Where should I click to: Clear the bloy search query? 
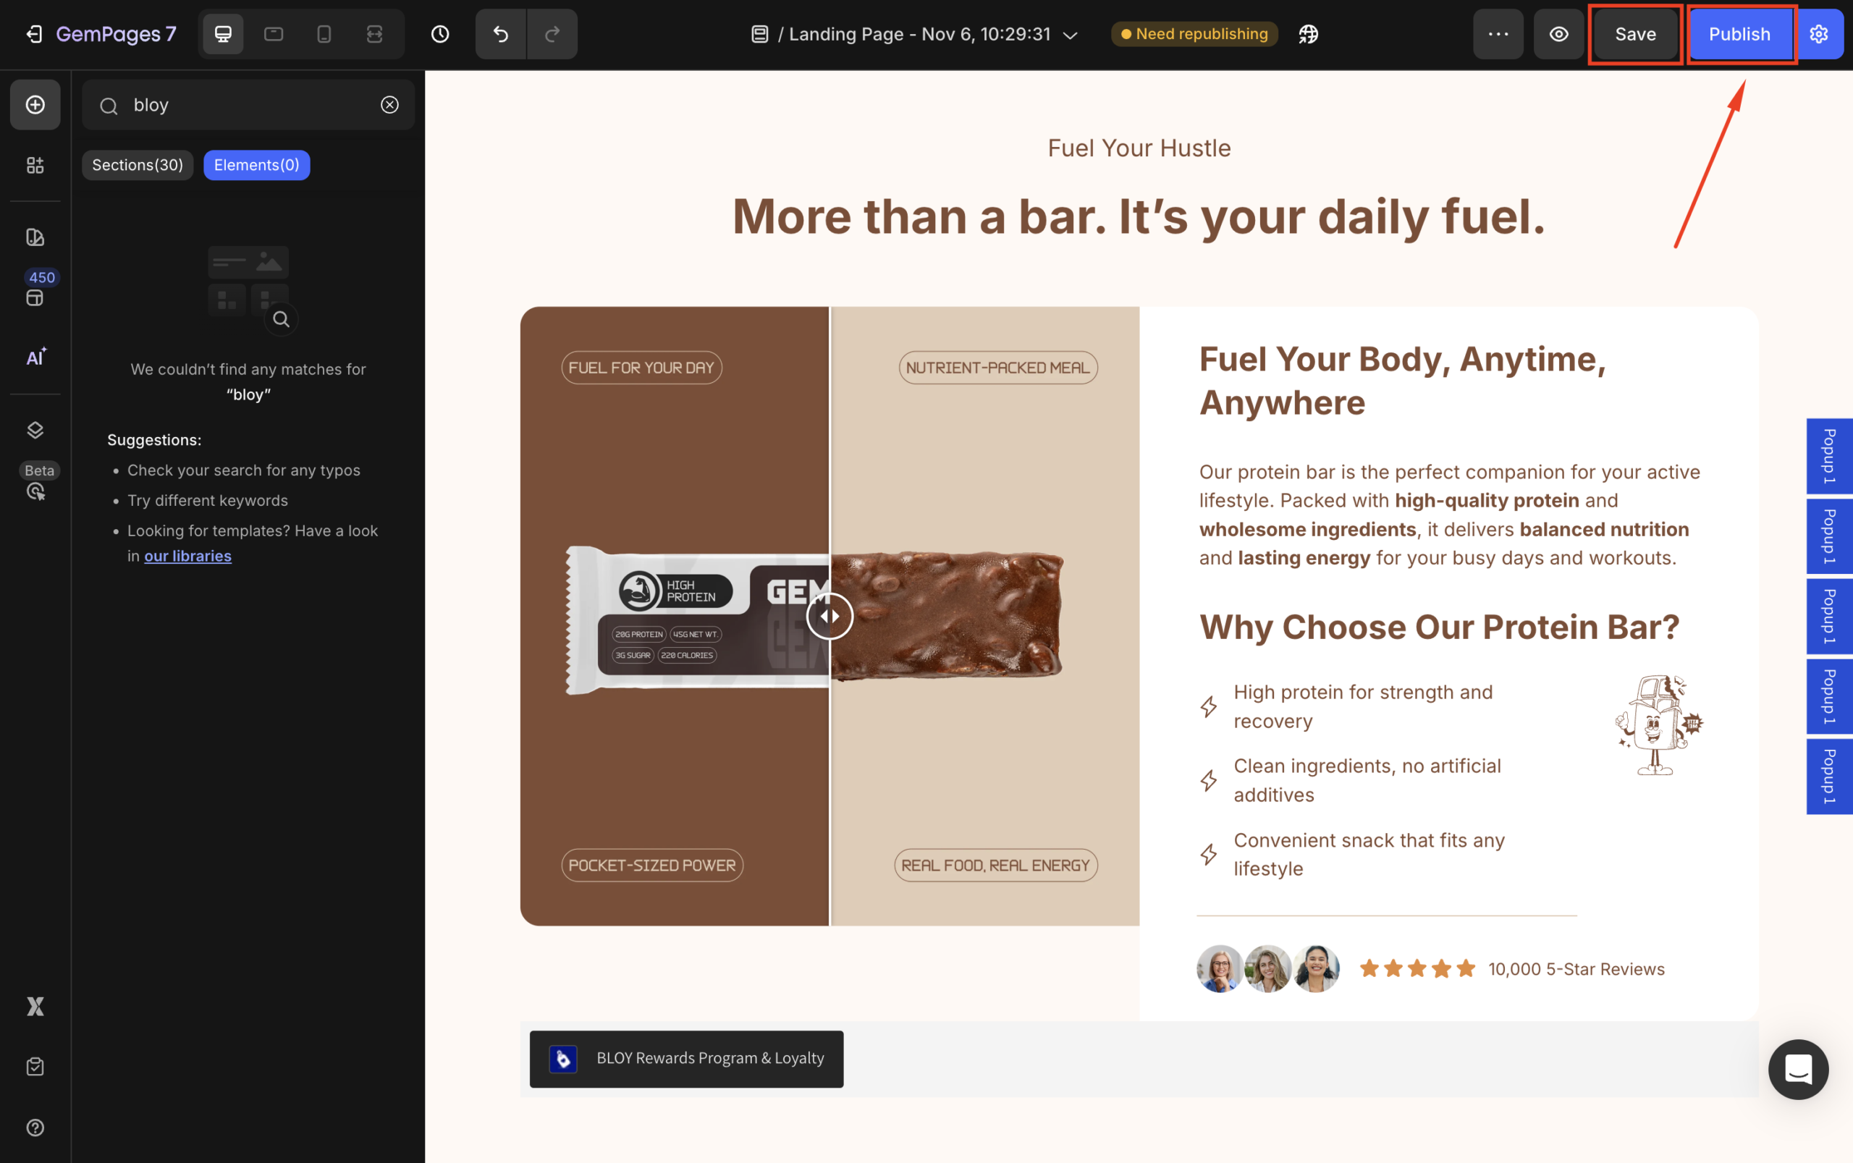[x=389, y=105]
